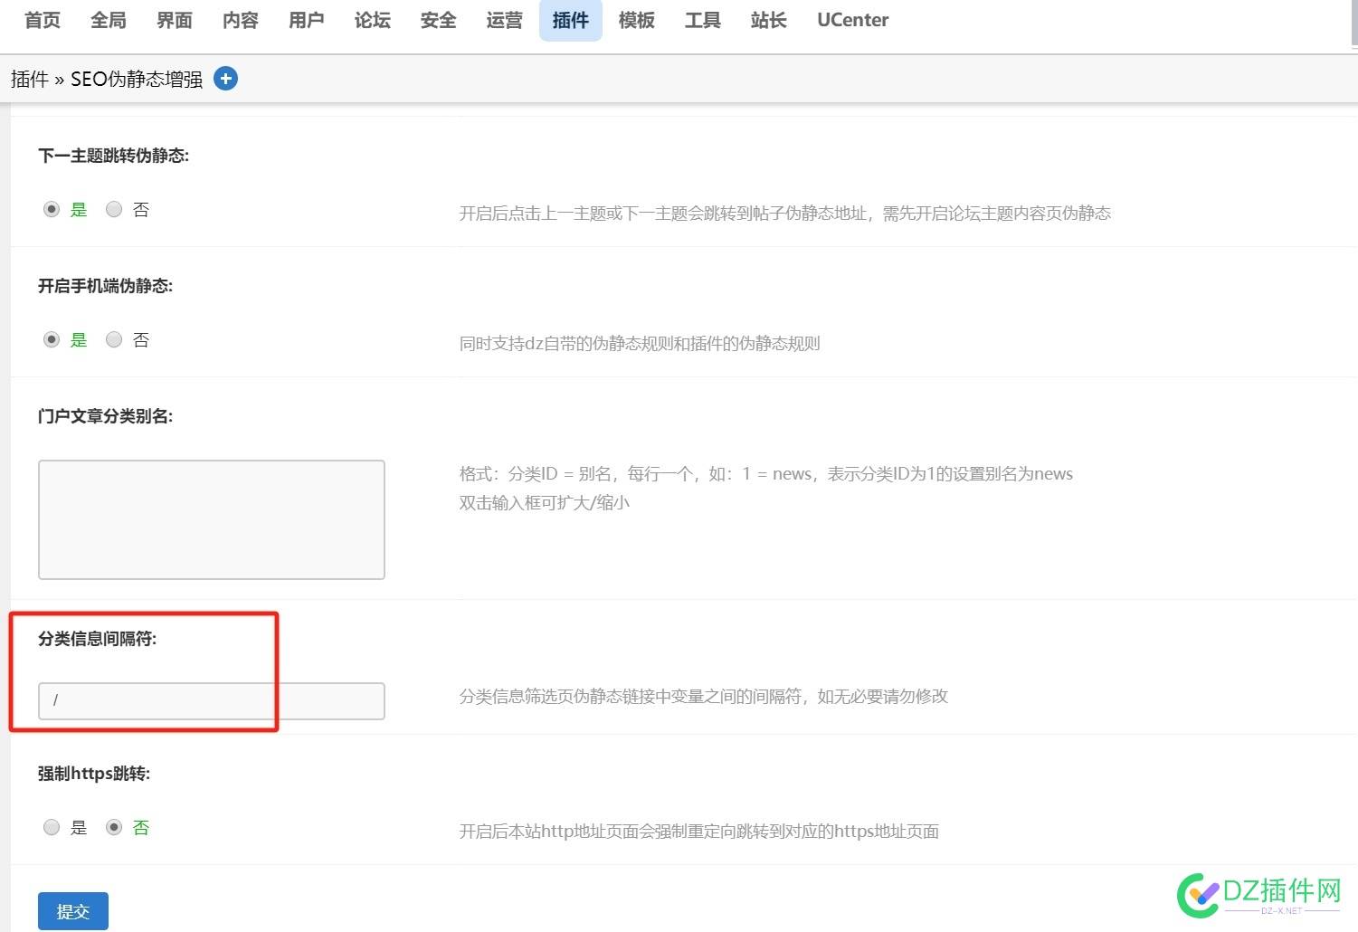Open the 安全 tab
Image resolution: width=1358 pixels, height=932 pixels.
pos(439,20)
